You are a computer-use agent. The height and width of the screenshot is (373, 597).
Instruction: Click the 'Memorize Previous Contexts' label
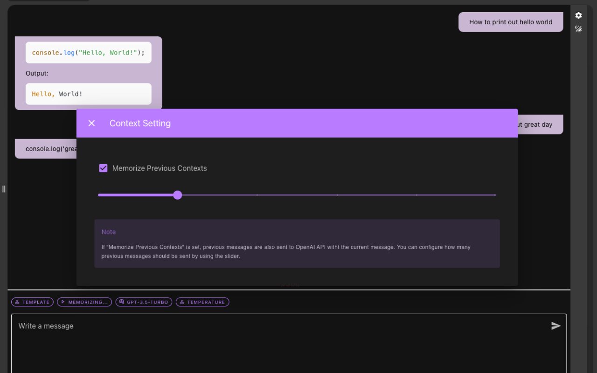[160, 168]
